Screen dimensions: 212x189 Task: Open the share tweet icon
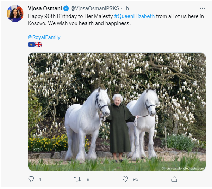[x=174, y=179]
